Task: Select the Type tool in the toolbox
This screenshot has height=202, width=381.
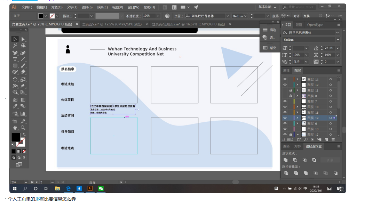Action: tap(15, 59)
